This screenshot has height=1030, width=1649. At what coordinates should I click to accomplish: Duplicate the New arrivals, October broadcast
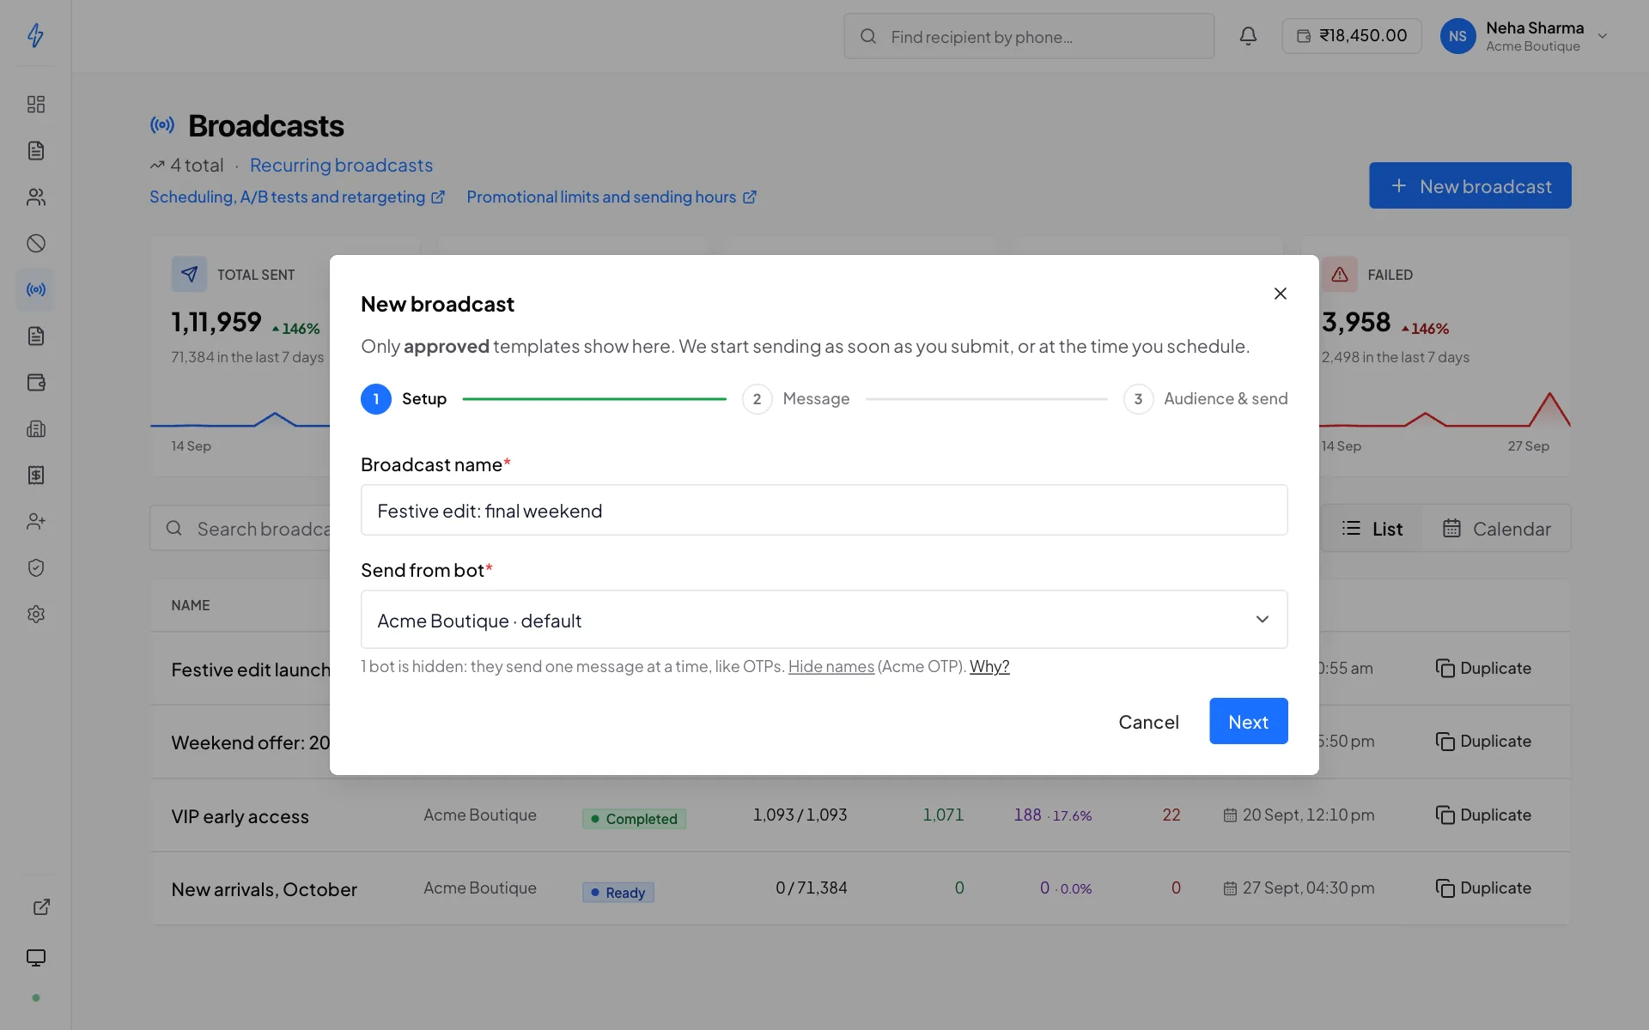(1483, 888)
